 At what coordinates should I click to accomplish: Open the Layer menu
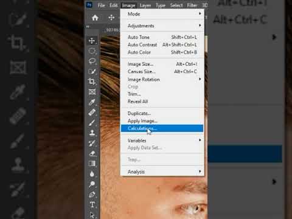(x=145, y=5)
